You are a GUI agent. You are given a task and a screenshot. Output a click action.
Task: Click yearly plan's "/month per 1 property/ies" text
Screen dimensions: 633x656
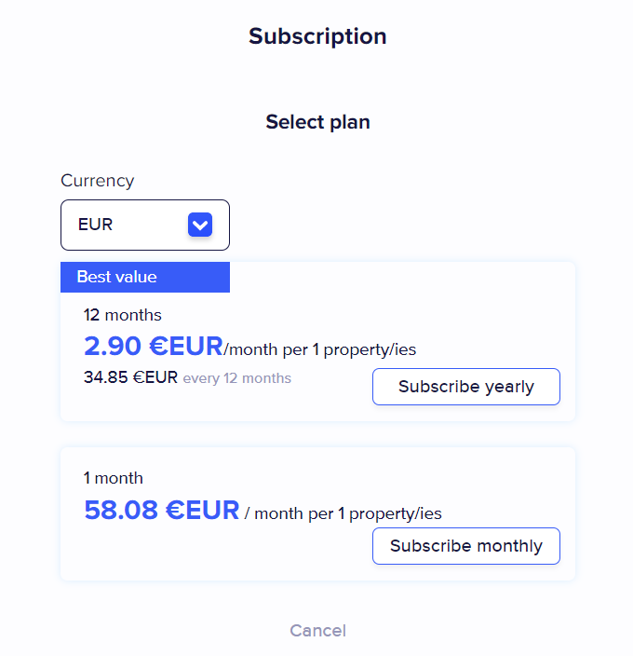320,349
